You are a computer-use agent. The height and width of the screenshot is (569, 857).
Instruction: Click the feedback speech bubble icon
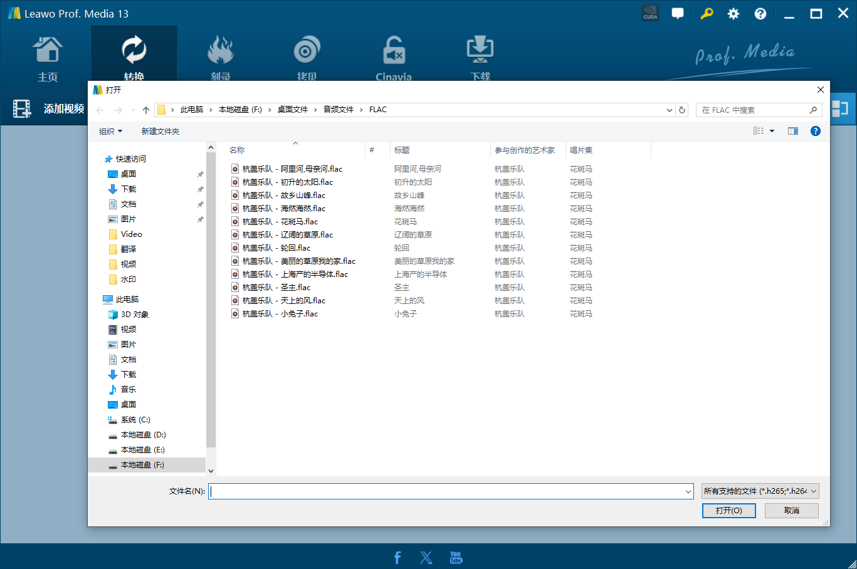678,13
